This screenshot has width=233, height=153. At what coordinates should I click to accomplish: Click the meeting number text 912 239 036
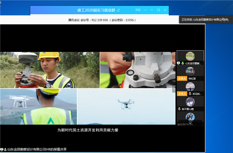100,20
